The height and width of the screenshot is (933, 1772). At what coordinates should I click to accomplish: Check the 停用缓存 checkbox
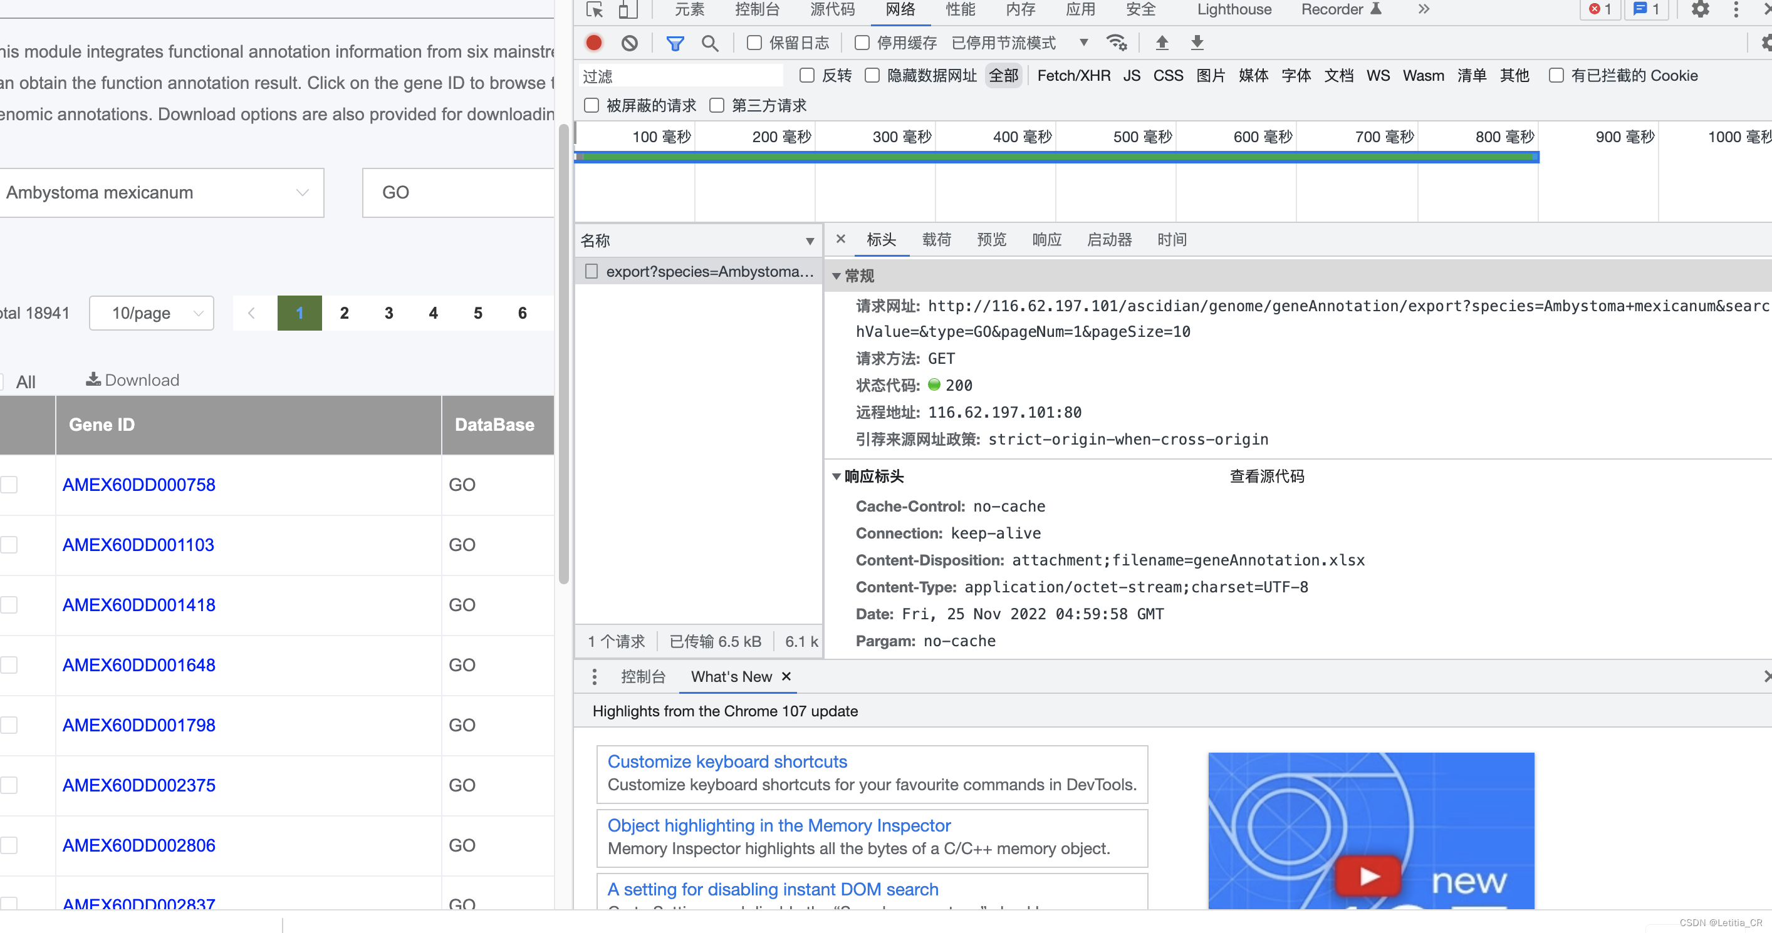pos(861,43)
